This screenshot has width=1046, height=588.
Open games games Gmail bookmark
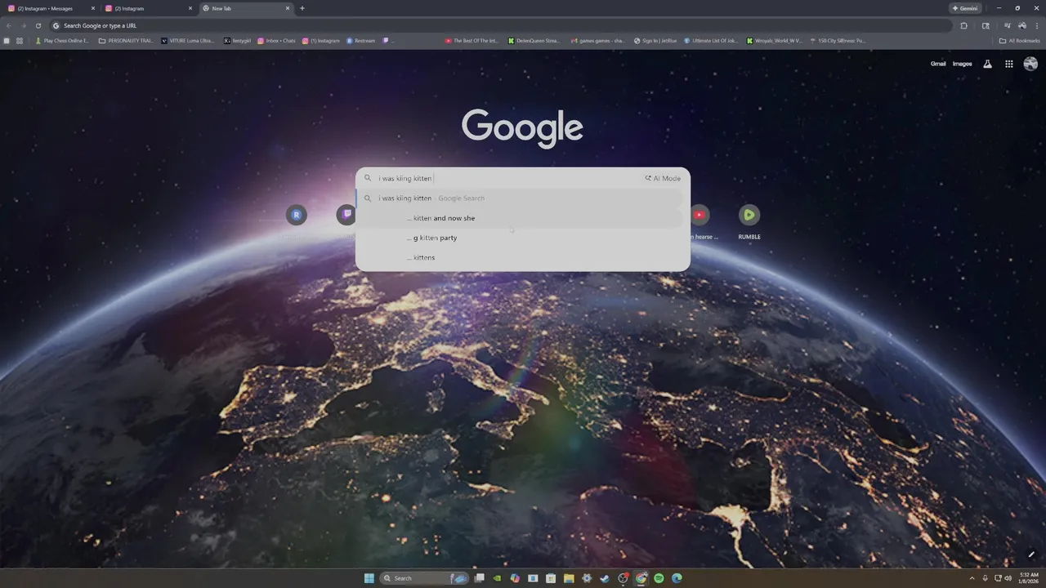point(598,40)
